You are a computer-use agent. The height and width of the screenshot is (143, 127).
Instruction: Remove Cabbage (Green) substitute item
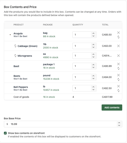coord(118,46)
